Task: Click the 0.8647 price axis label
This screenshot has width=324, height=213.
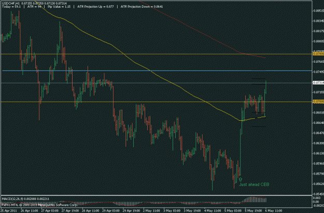Action: [319, 133]
